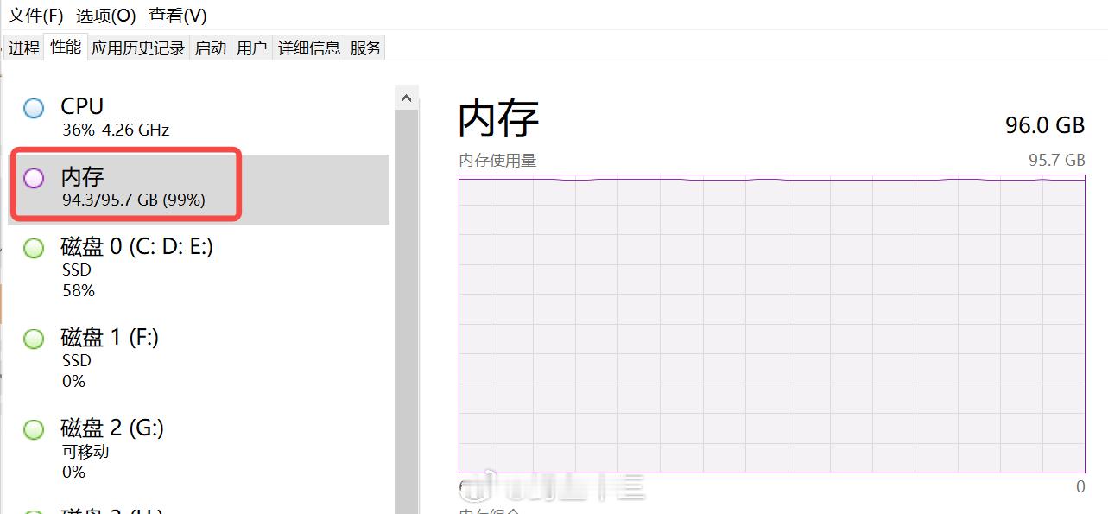Open the 服务 (Services) tab

[x=364, y=48]
